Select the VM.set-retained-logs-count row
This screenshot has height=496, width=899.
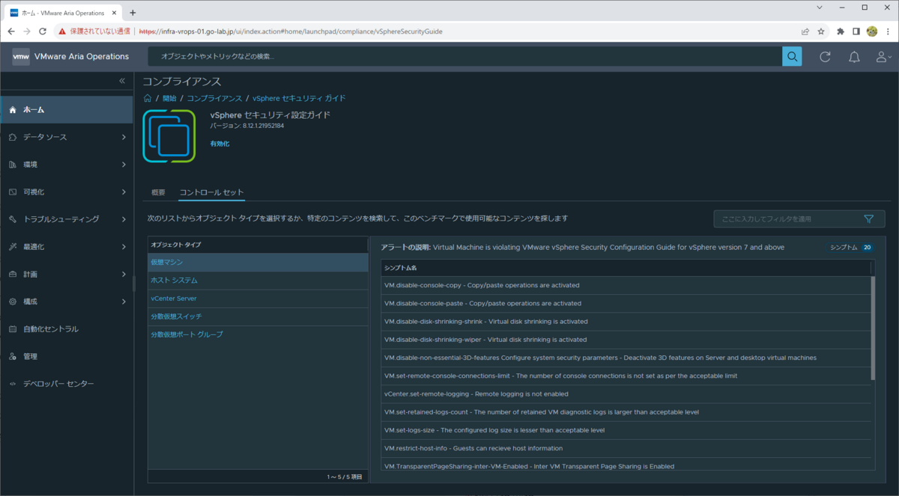click(626, 412)
